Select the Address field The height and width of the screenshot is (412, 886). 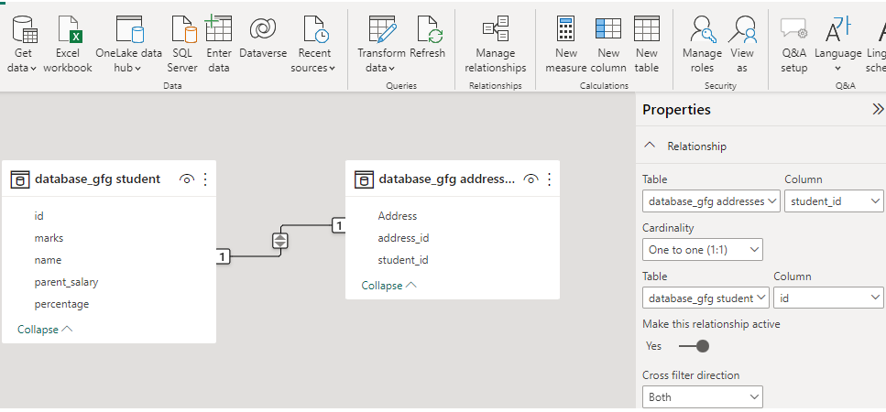[398, 216]
